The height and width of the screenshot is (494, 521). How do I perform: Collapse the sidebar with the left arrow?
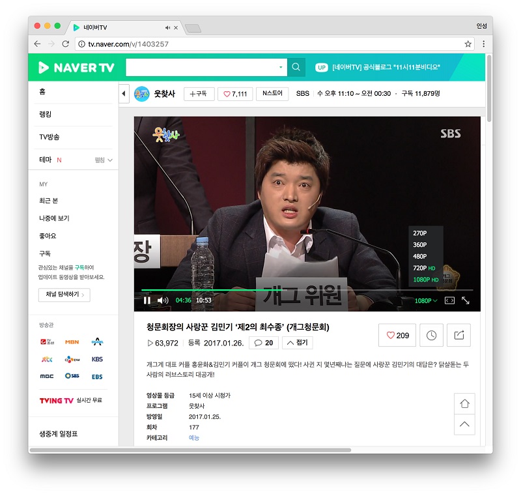pos(124,94)
